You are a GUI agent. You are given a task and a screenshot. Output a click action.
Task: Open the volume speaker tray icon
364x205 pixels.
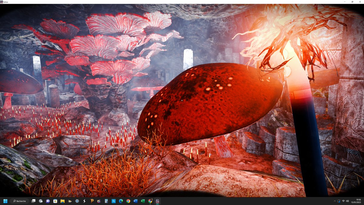point(348,201)
